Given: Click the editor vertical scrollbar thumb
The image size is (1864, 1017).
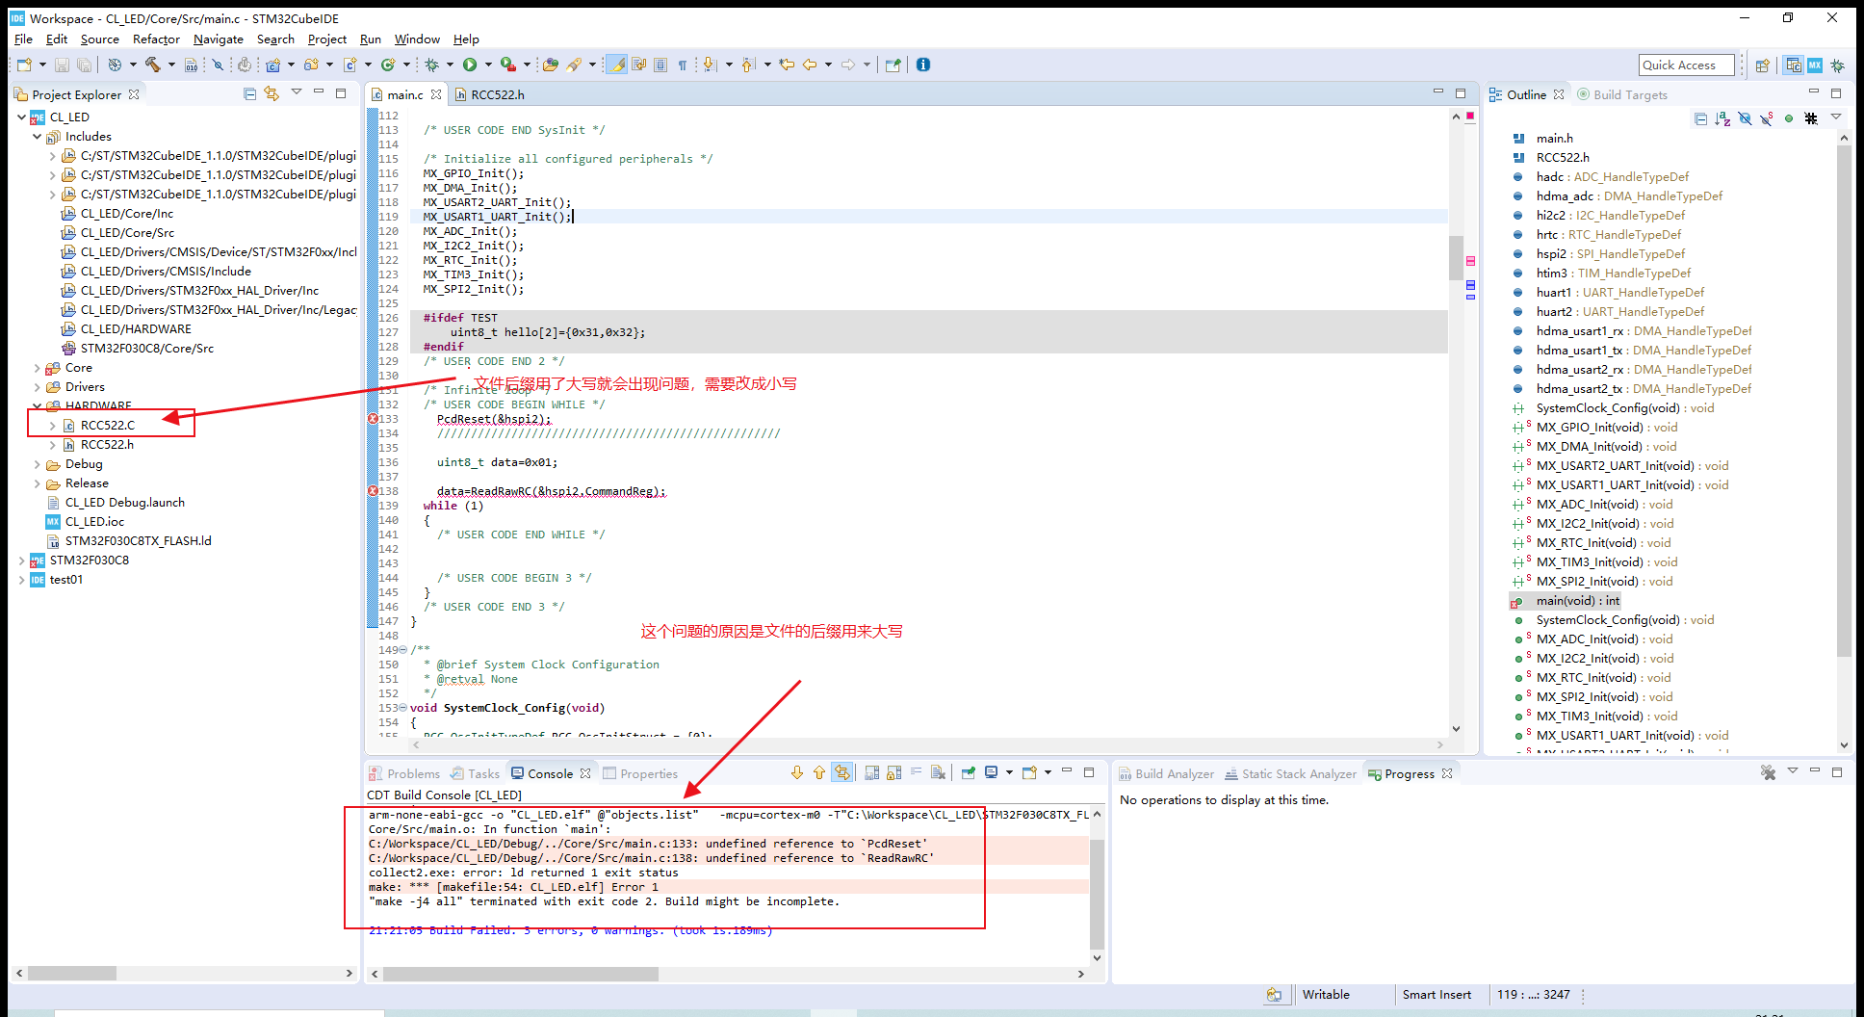Looking at the screenshot, I should [x=1456, y=257].
